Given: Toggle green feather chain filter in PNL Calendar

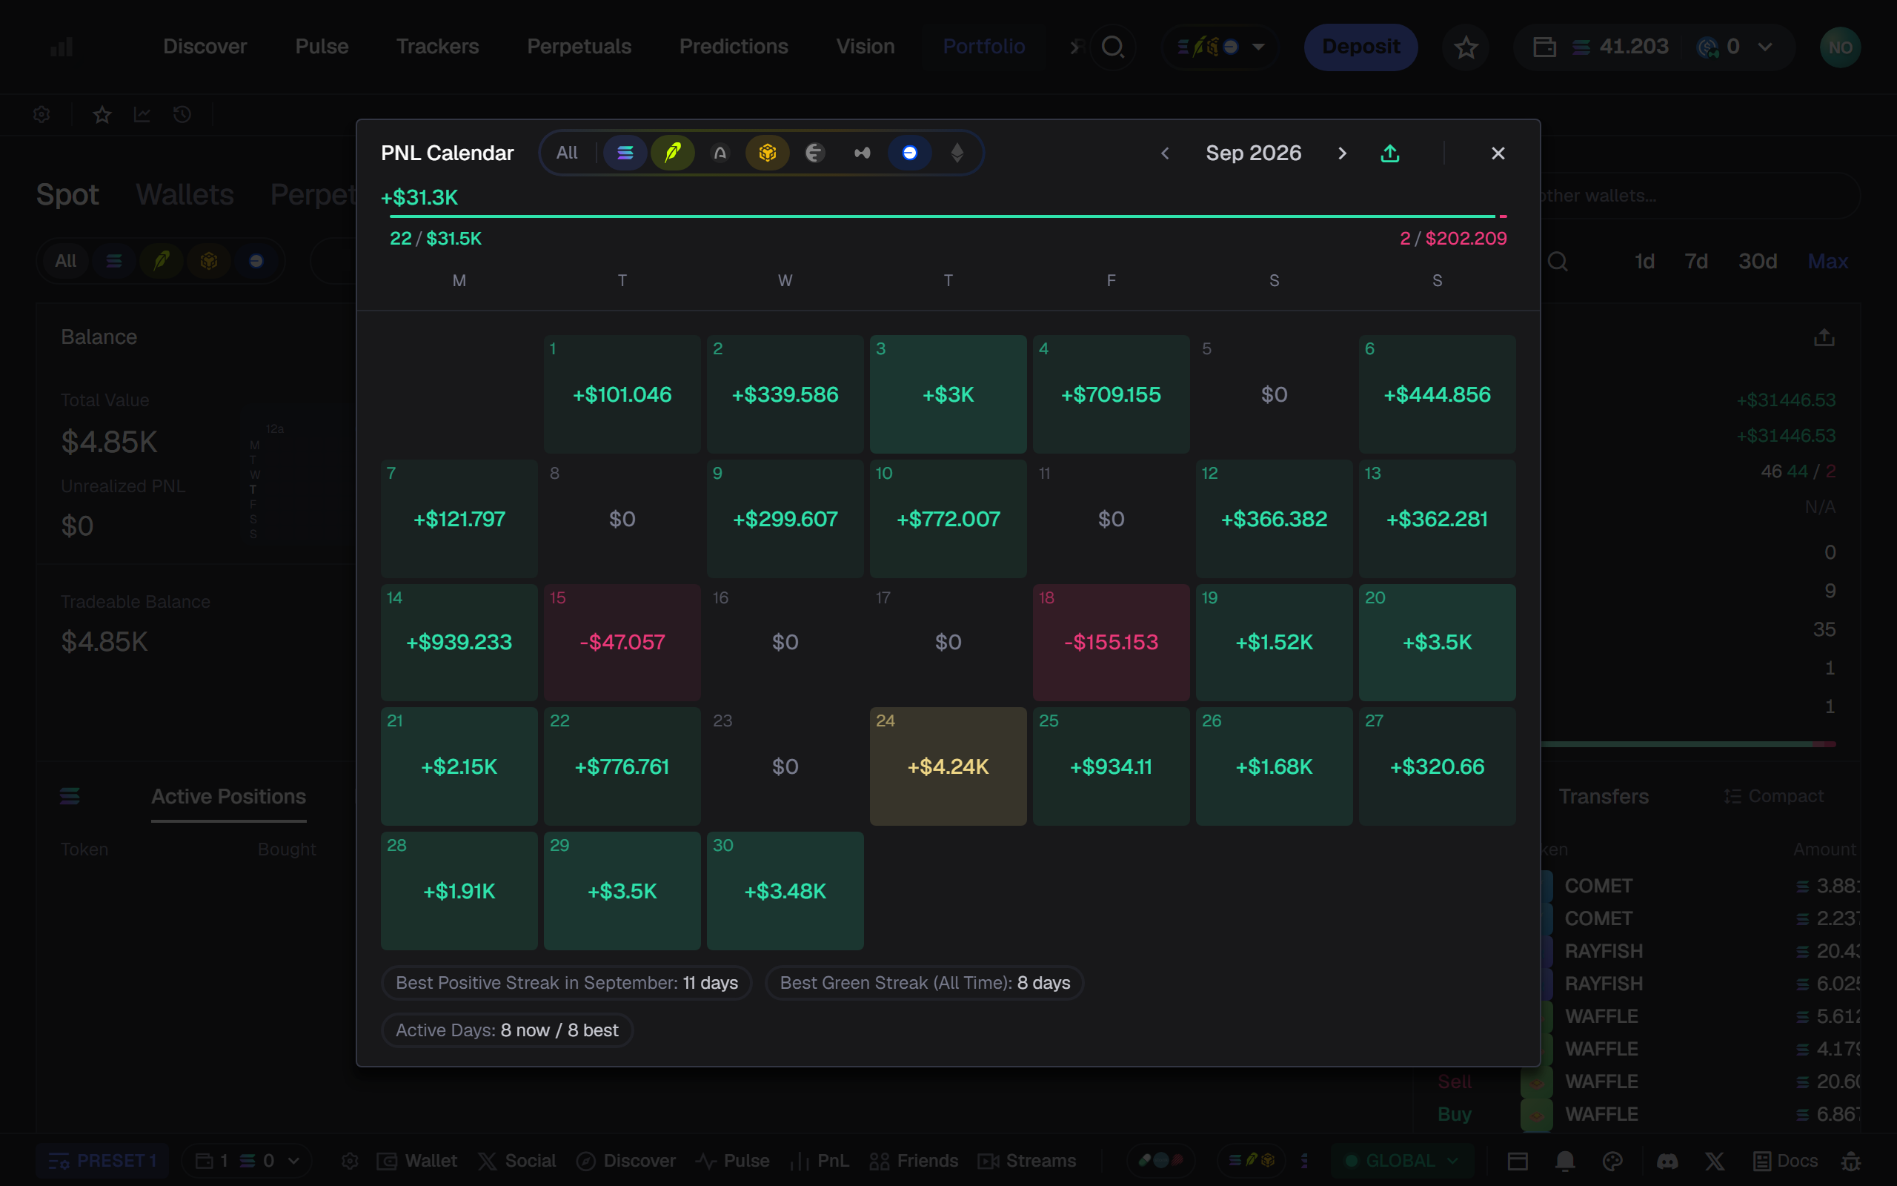Looking at the screenshot, I should point(673,153).
